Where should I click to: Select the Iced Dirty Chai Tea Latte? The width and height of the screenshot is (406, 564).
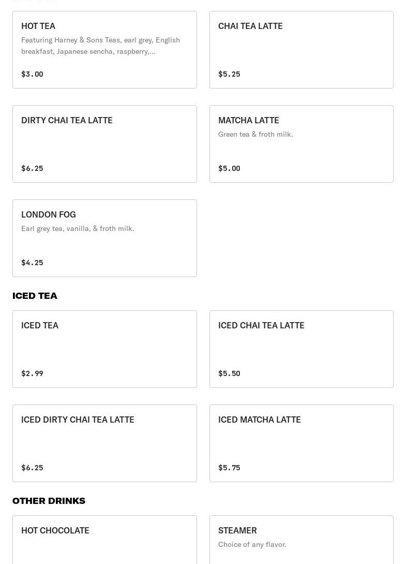pyautogui.click(x=104, y=443)
